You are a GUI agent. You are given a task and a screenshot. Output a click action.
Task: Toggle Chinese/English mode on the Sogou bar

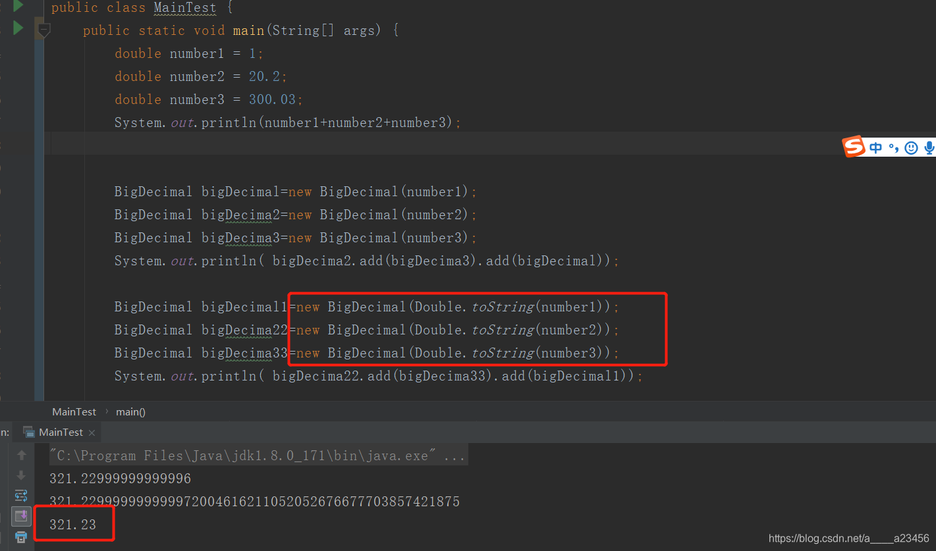(x=875, y=147)
